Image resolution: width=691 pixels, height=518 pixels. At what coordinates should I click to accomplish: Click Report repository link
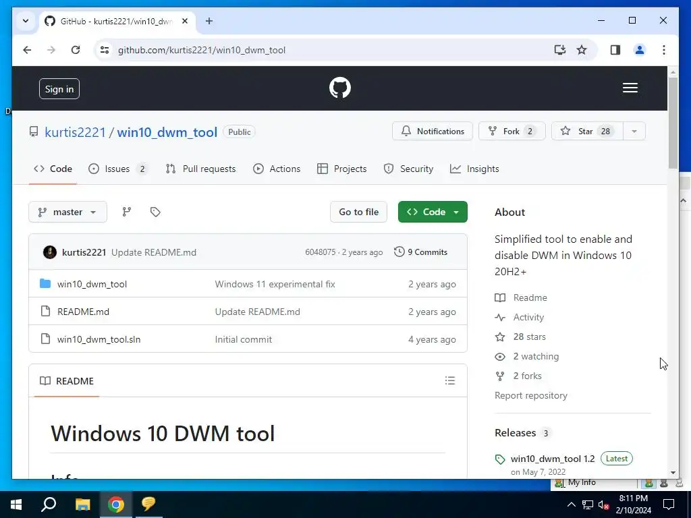click(x=531, y=395)
